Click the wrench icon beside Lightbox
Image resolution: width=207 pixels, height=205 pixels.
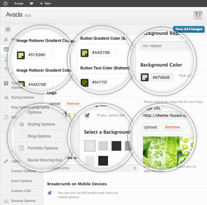pyautogui.click(x=6, y=161)
